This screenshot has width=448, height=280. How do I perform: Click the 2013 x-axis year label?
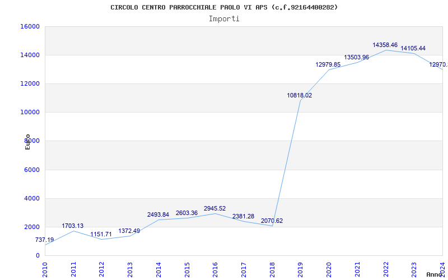tap(130, 270)
